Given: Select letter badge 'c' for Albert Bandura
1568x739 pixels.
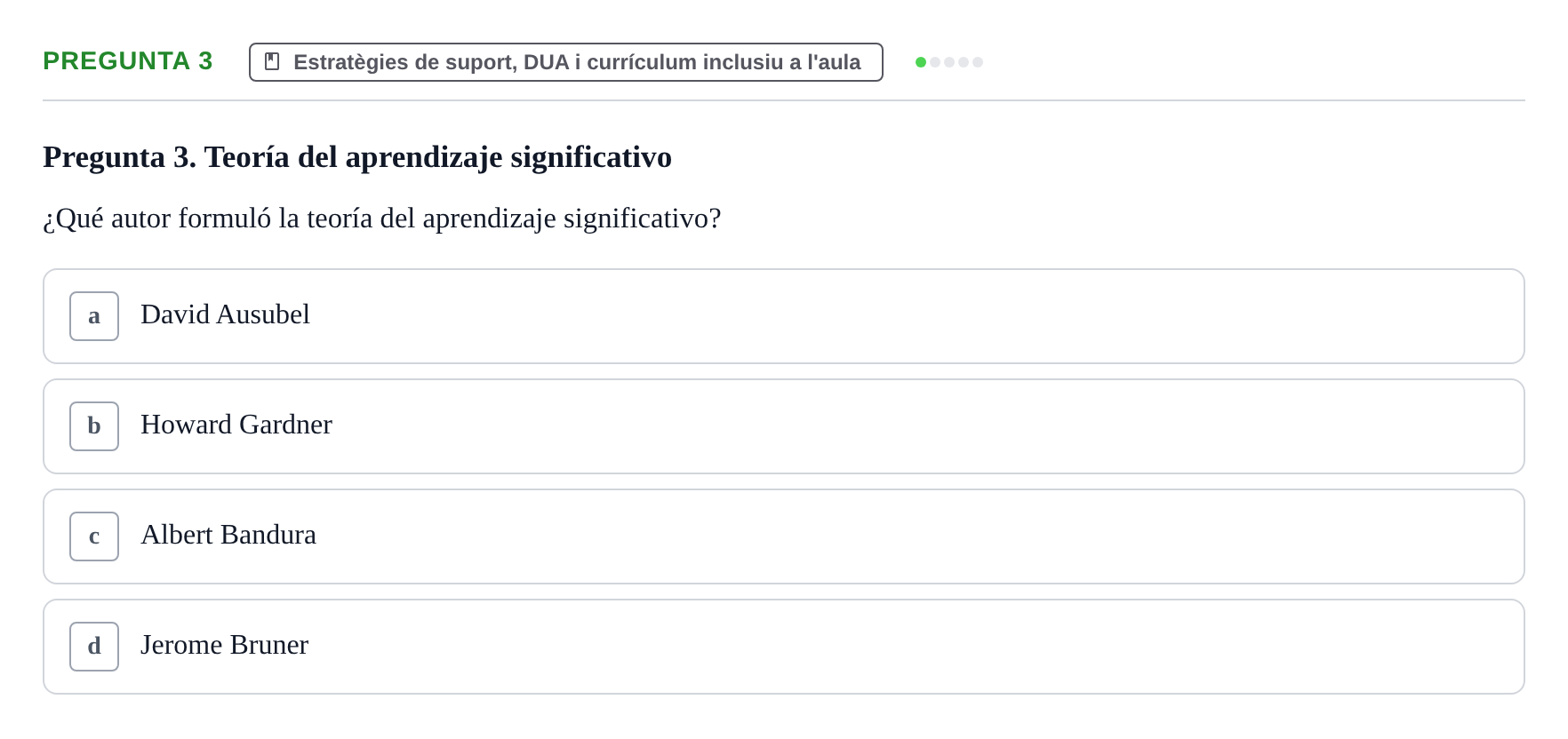Looking at the screenshot, I should point(94,536).
